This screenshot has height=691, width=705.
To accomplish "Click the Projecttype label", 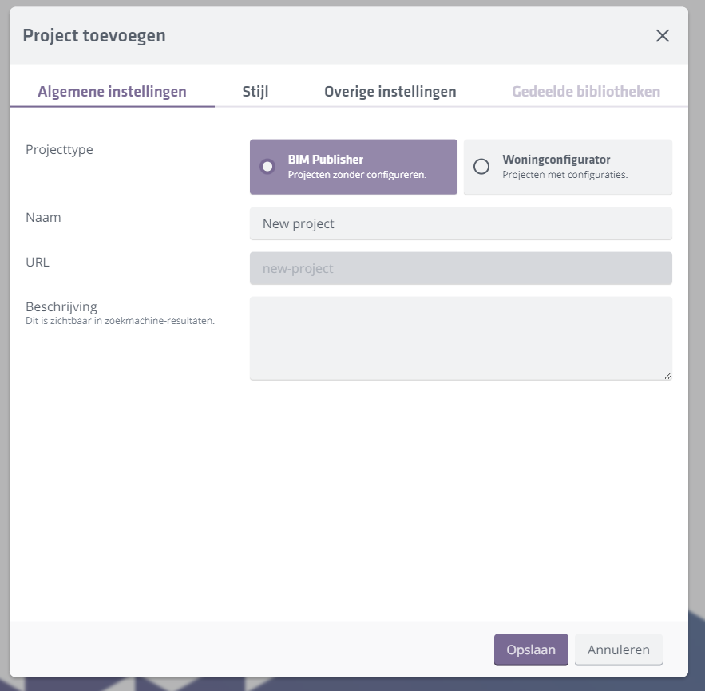I will click(57, 149).
